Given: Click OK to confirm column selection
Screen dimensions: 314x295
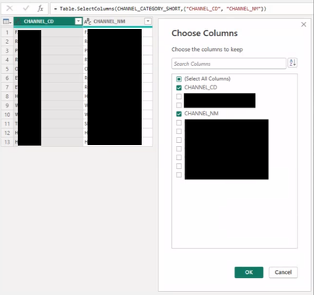Looking at the screenshot, I should (x=249, y=272).
